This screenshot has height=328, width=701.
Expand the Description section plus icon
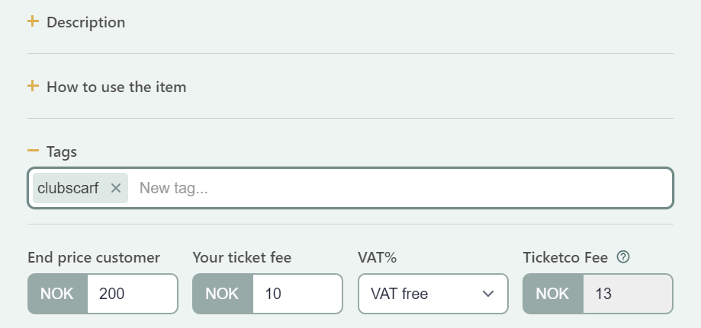tap(33, 21)
